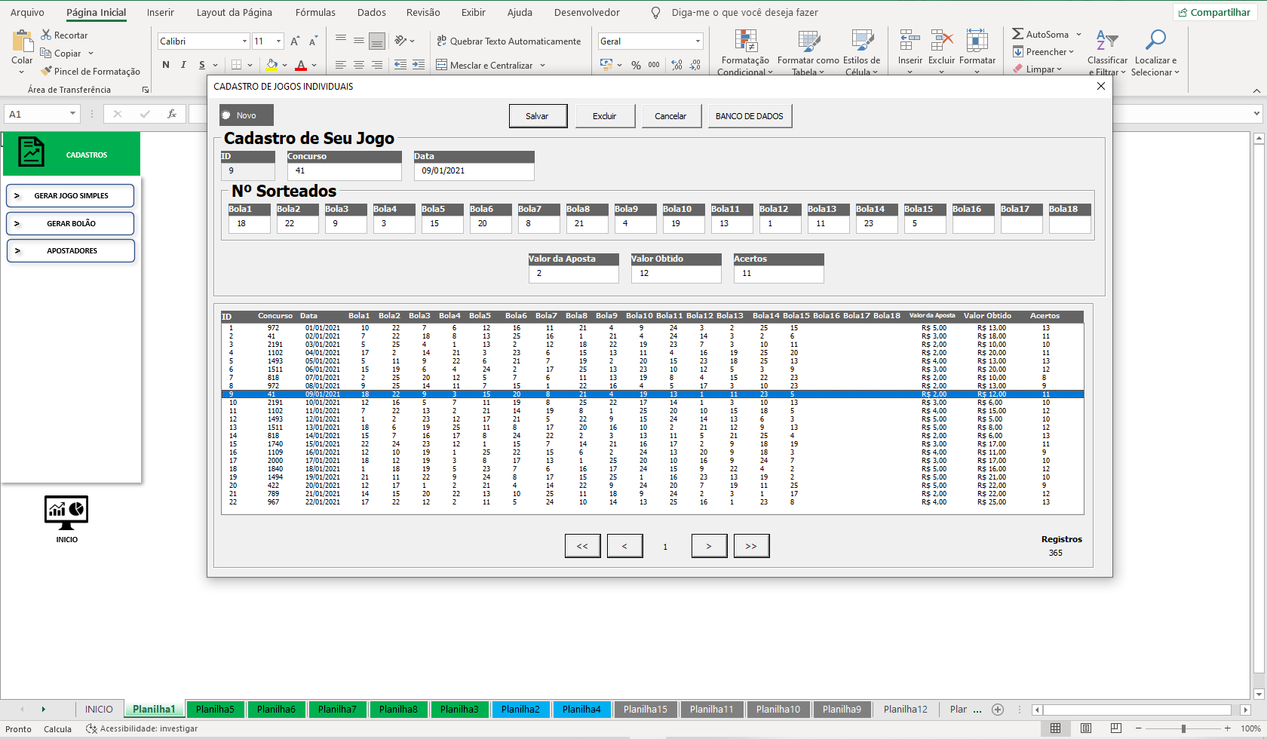Switch to page layout view icon

pos(1086,728)
